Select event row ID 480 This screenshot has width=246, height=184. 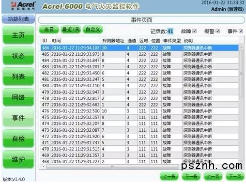tap(139, 86)
